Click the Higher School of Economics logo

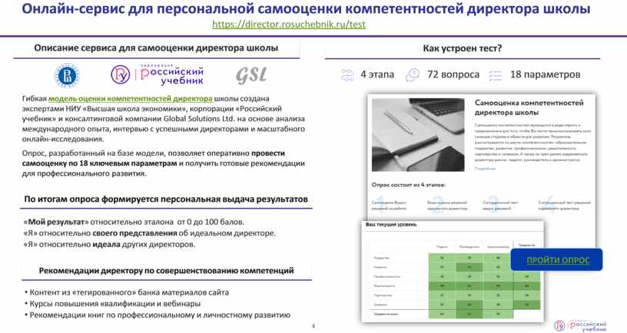(x=67, y=75)
